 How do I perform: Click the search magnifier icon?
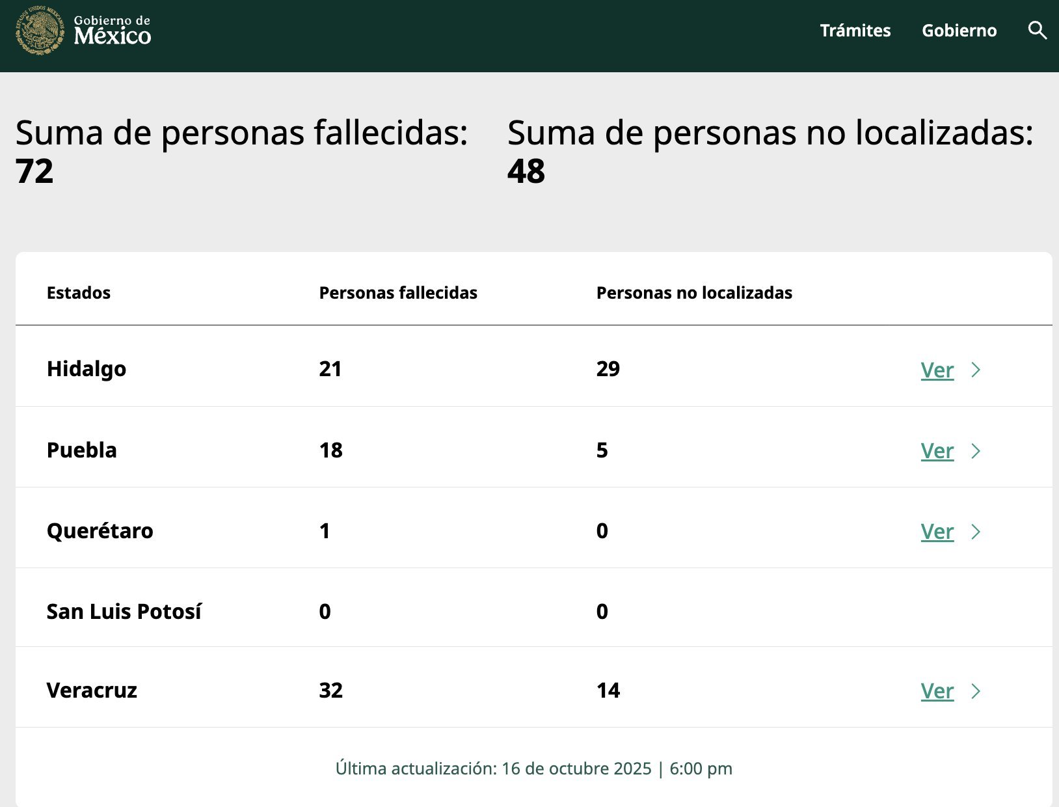pyautogui.click(x=1037, y=31)
